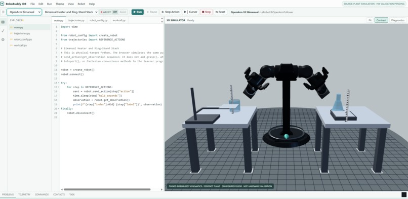
Task: Reset the simulation
Action: 220,12
